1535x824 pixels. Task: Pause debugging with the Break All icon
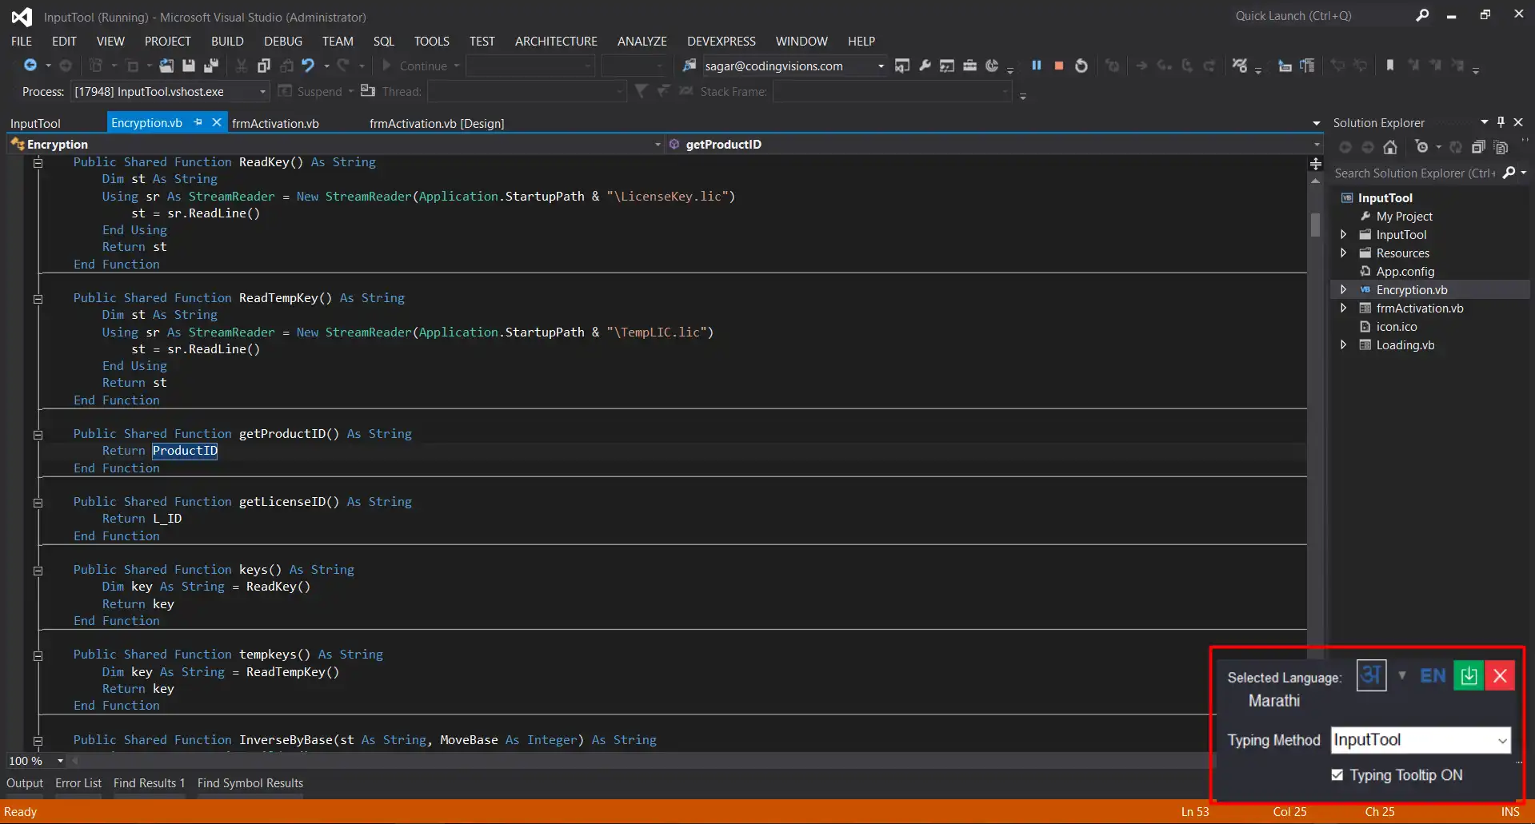(x=1037, y=66)
